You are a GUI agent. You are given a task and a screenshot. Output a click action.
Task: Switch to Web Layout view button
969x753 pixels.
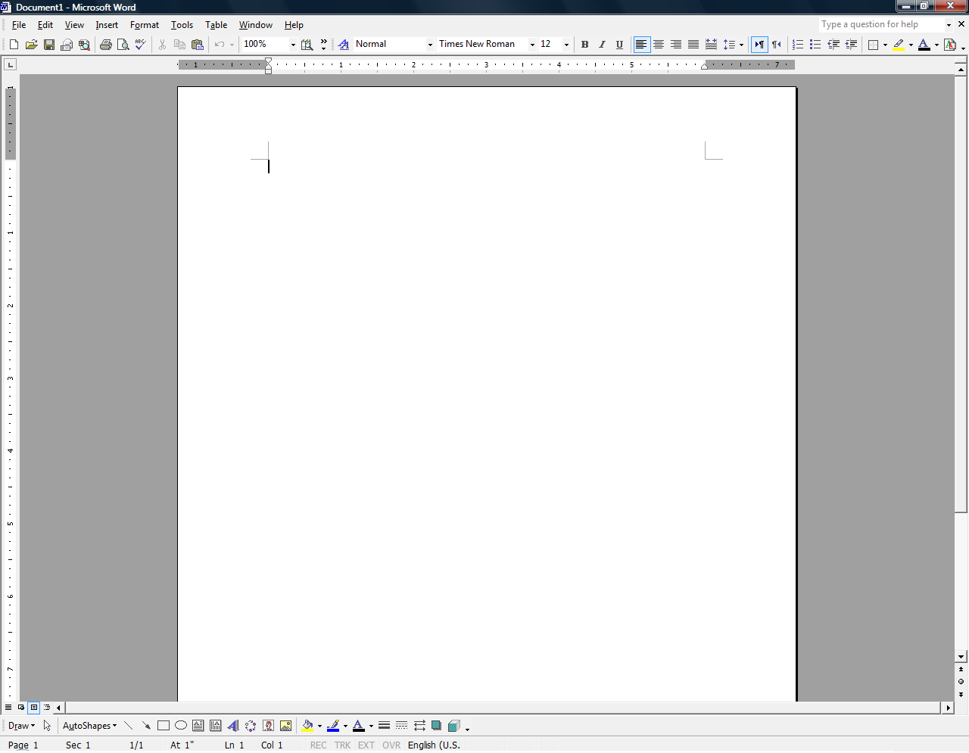21,708
